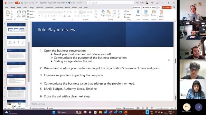Add a New Slide
The width and height of the screenshot is (206, 115).
(19, 14)
